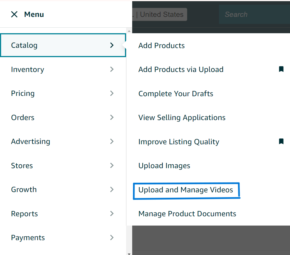Open the Stores menu item
Viewport: 290px width, 255px height.
[22, 166]
